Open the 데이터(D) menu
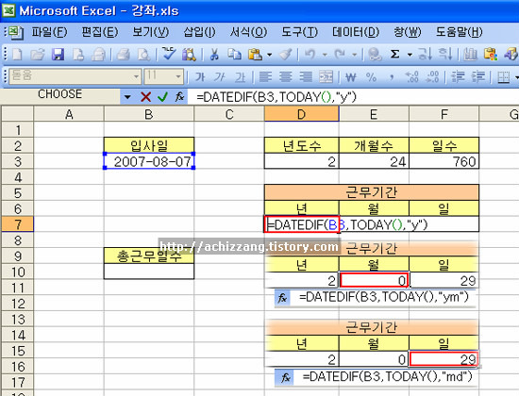 point(356,32)
